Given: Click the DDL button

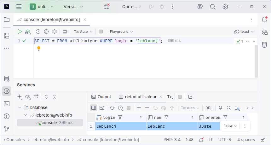Looking at the screenshot, I should click(209, 108).
